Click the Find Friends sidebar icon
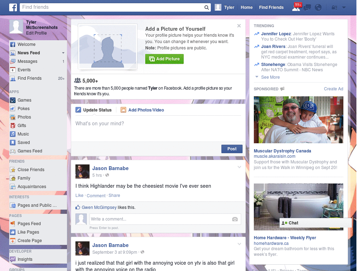The width and height of the screenshot is (361, 271). [13, 78]
